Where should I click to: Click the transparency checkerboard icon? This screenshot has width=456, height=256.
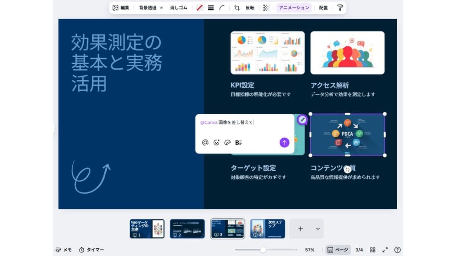pos(266,8)
